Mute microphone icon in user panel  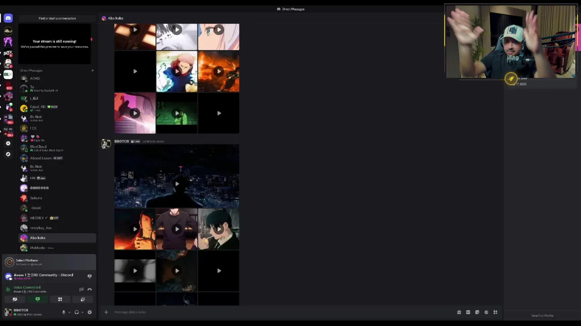(x=64, y=312)
